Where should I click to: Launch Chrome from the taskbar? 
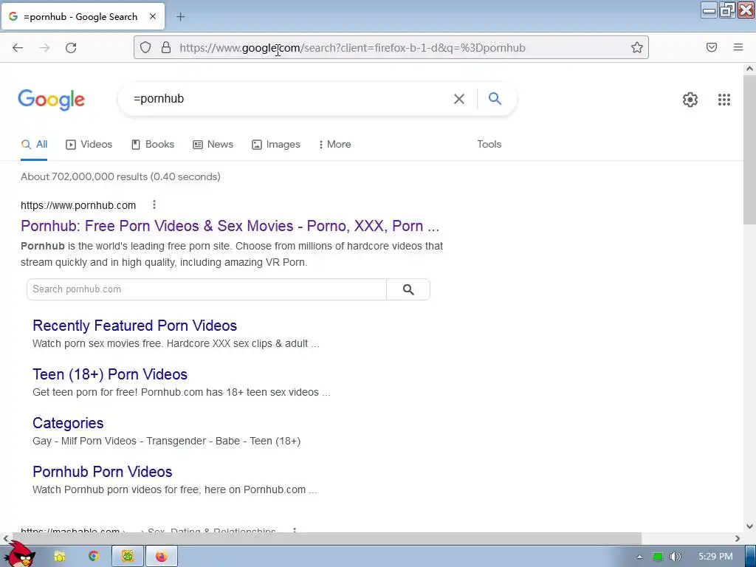click(94, 557)
